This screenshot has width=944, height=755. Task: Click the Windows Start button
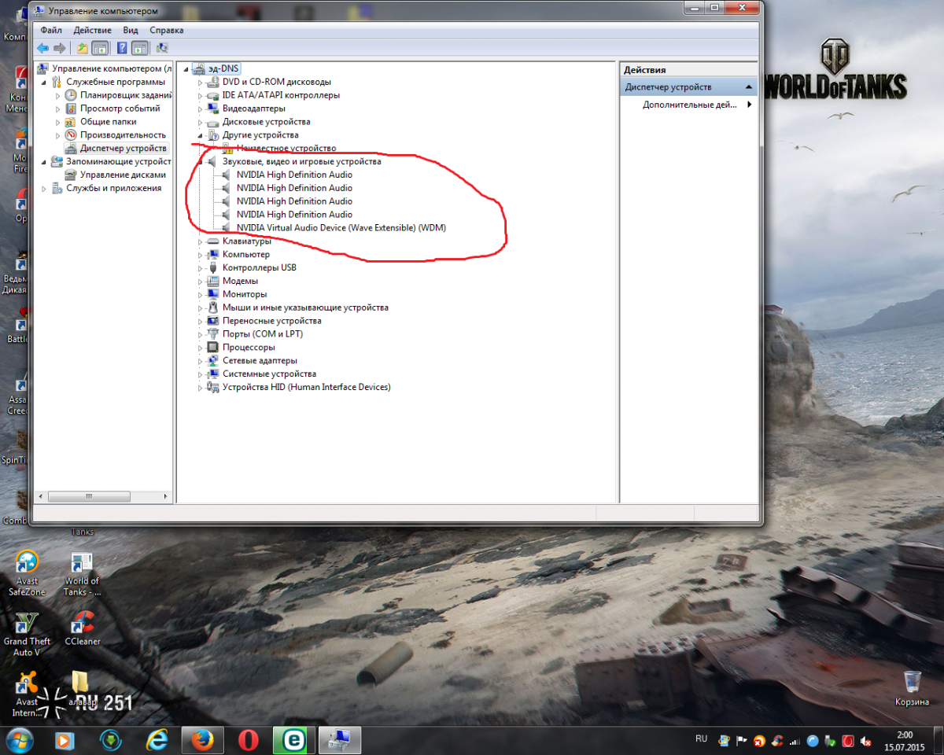[x=19, y=740]
